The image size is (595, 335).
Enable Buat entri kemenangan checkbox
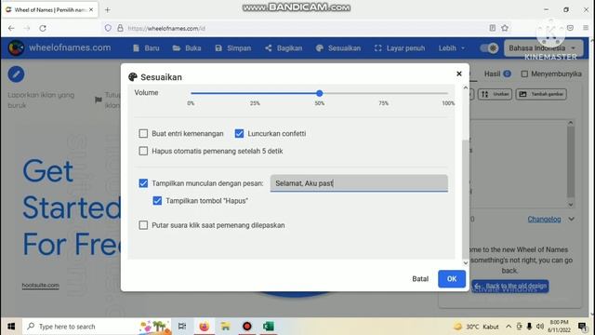(143, 134)
